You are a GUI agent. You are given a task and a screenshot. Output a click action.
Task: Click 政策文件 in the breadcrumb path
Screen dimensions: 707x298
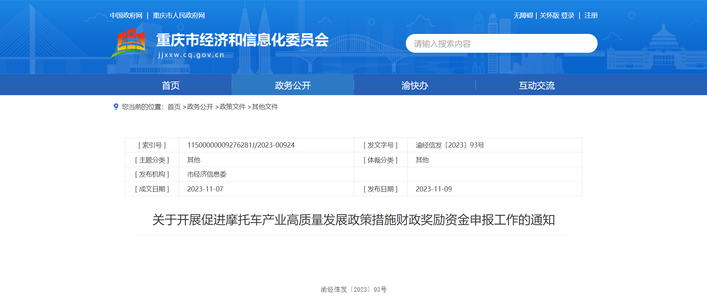232,107
